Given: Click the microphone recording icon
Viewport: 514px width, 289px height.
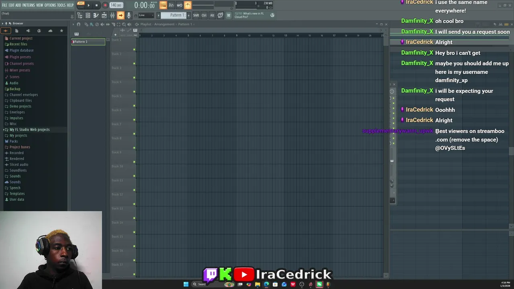Looking at the screenshot, I should 129,15.
